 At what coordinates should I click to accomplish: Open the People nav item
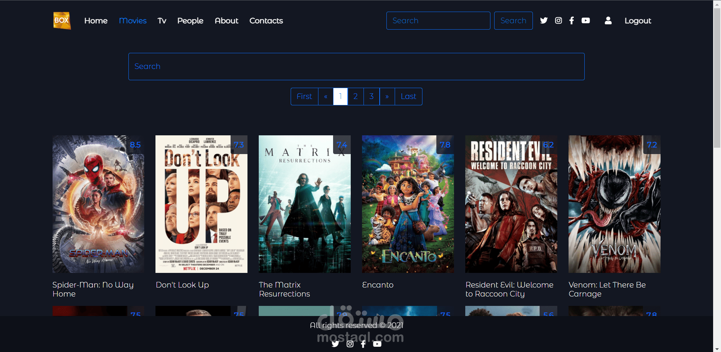(x=190, y=21)
